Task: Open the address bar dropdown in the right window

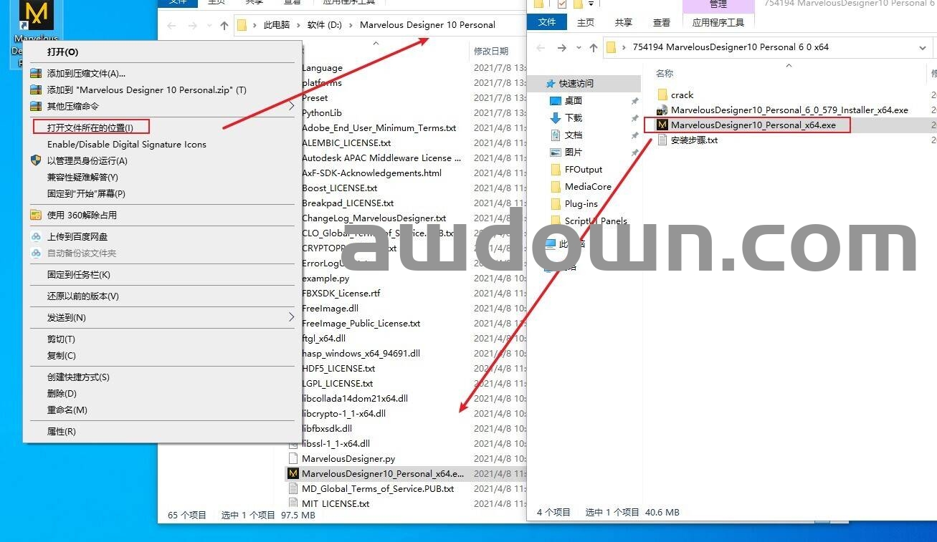Action: [922, 48]
